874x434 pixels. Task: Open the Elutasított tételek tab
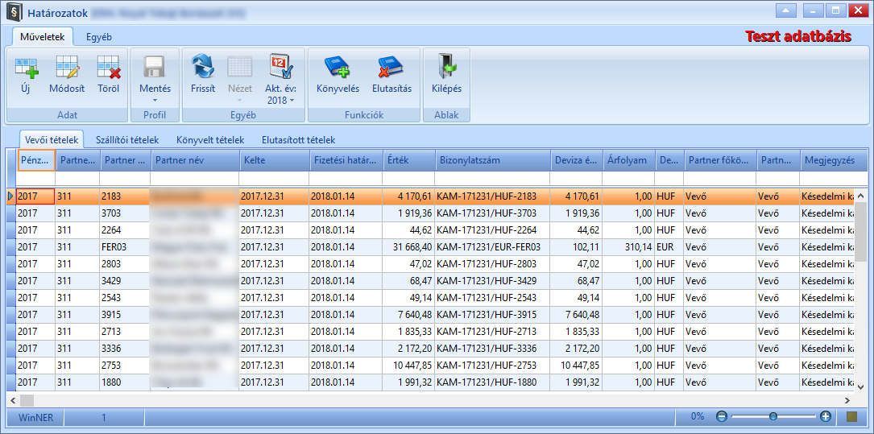point(298,139)
